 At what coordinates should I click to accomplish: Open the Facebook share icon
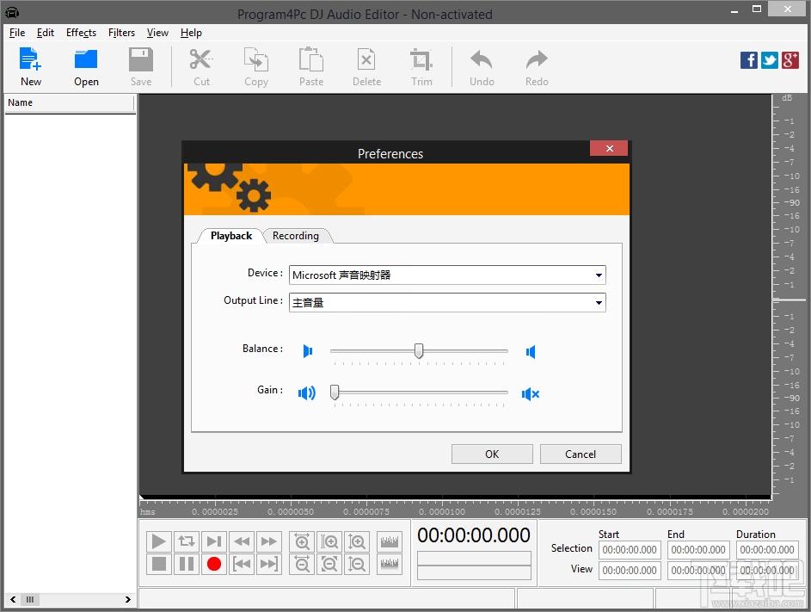(748, 60)
